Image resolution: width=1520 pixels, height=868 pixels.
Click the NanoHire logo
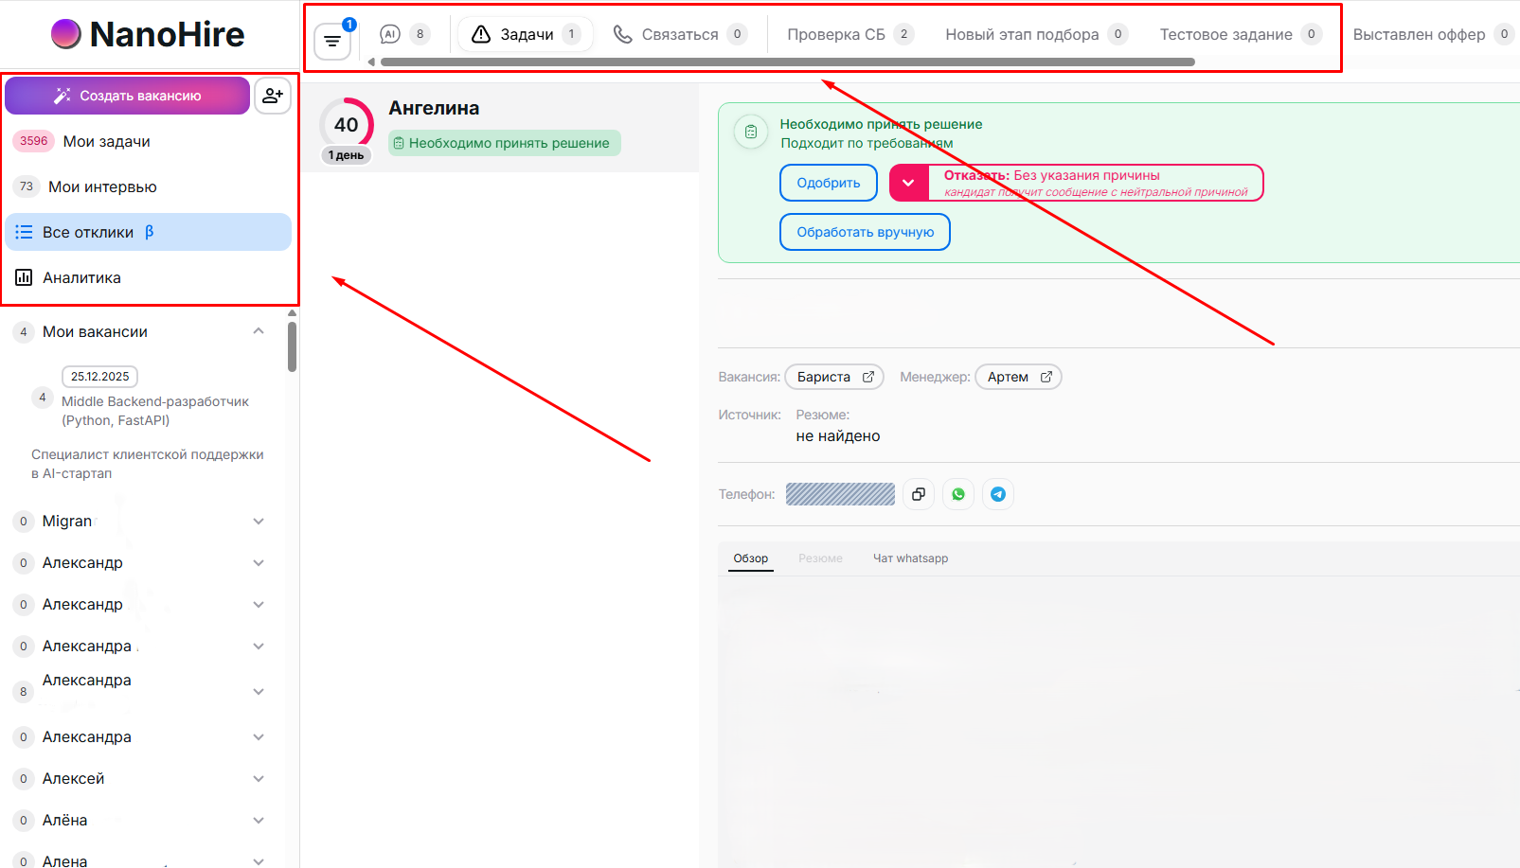[148, 34]
